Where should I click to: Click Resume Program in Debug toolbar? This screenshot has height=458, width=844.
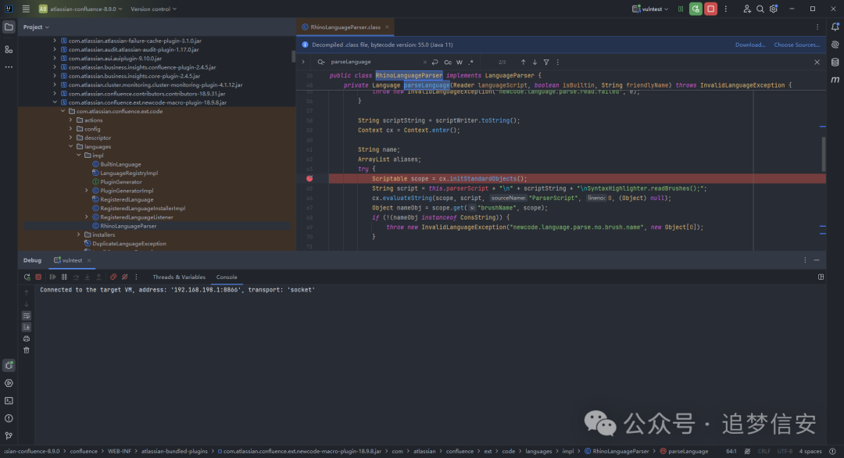tap(53, 277)
